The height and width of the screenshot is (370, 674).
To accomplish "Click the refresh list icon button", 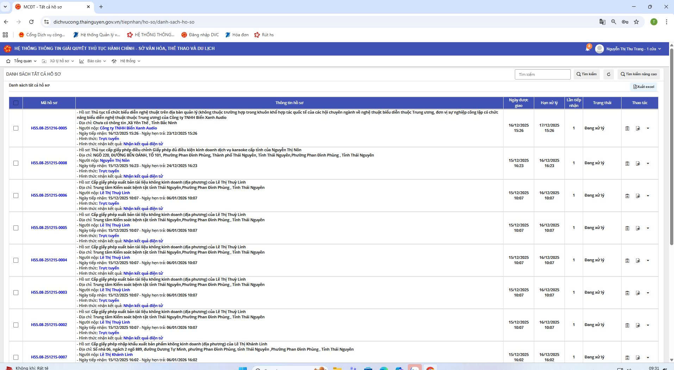I will [609, 74].
